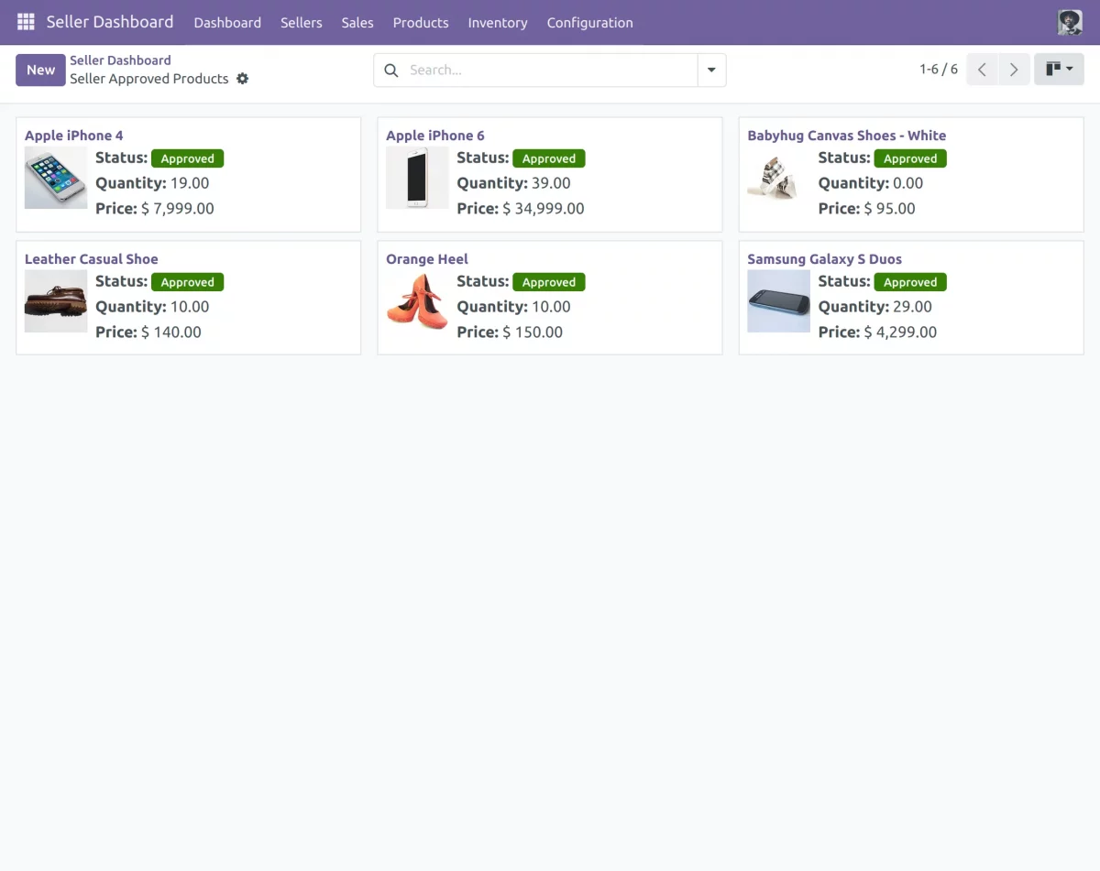Switch to the Inventory menu

[x=497, y=22]
